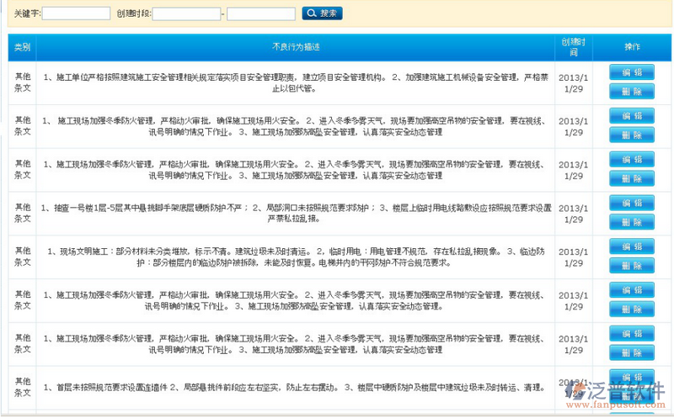674x418 pixels.
Task: Select the 创建时段 start date field
Action: tap(186, 14)
